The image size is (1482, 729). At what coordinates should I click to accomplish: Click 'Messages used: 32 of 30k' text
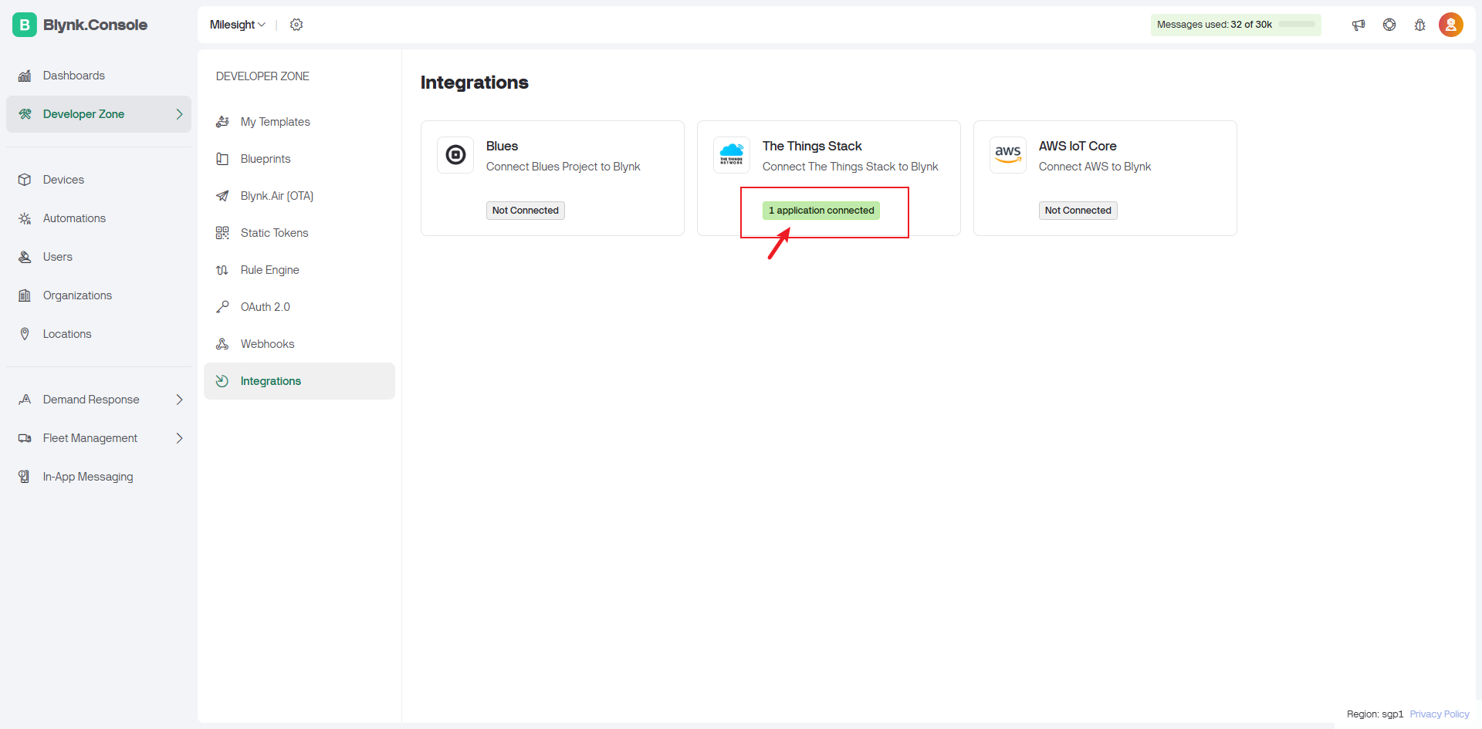[1214, 25]
